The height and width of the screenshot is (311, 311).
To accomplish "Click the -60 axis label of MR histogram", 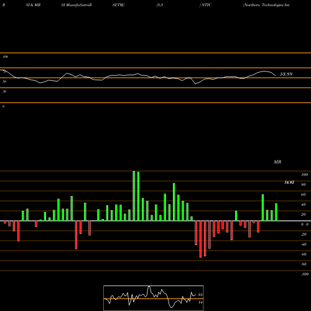I will click(x=304, y=254).
